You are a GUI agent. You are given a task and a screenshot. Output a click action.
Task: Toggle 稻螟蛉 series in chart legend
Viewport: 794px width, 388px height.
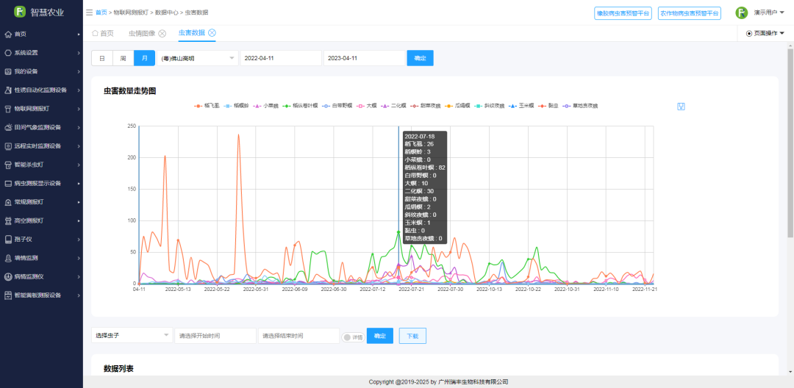[236, 106]
